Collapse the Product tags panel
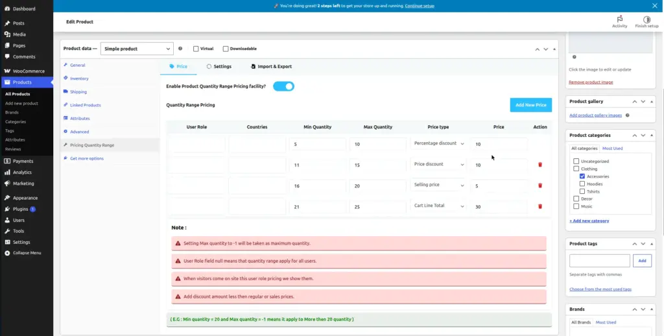Screen dimensions: 664x336 (x=652, y=244)
